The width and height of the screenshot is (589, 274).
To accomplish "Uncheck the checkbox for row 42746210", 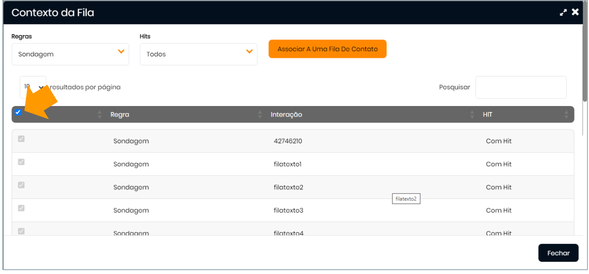I will point(21,139).
